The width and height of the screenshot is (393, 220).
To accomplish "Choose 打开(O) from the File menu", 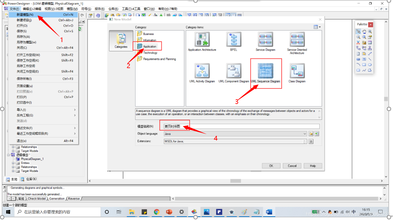I will [43, 26].
